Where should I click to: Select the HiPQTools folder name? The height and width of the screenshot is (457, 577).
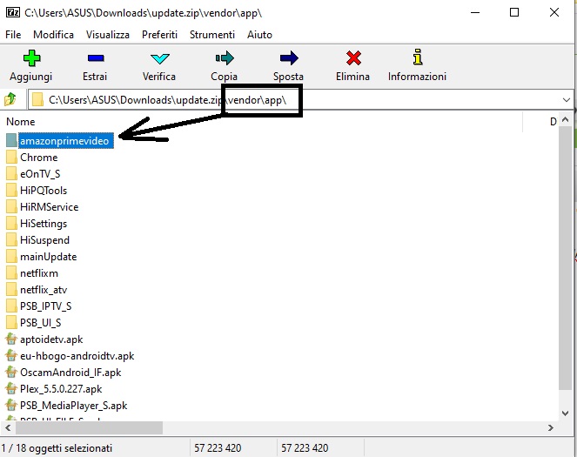click(44, 191)
